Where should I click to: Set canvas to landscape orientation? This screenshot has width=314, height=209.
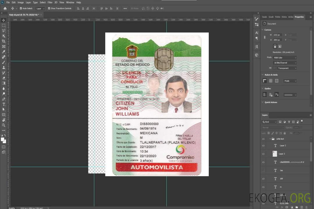pos(280,46)
